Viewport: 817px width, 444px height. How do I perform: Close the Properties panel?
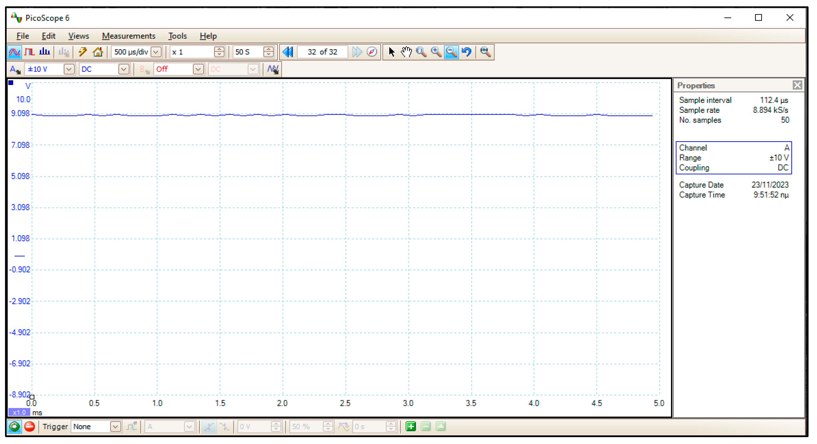(x=797, y=85)
